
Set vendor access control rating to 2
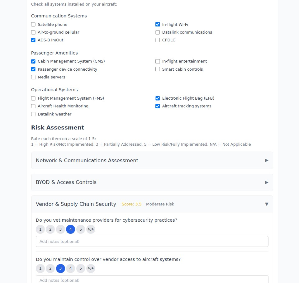50,268
